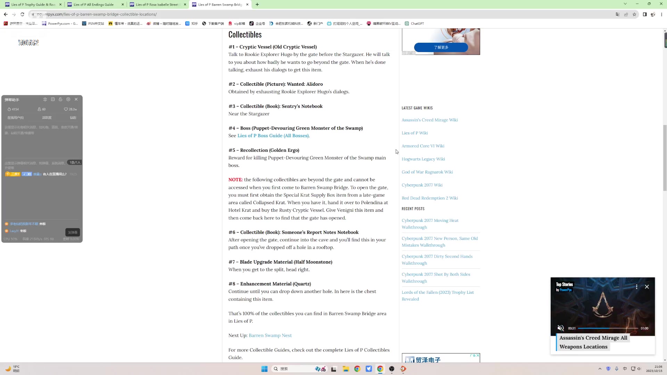The image size is (667, 375).
Task: Expand the system tray hidden icons chevron
Action: point(600,369)
